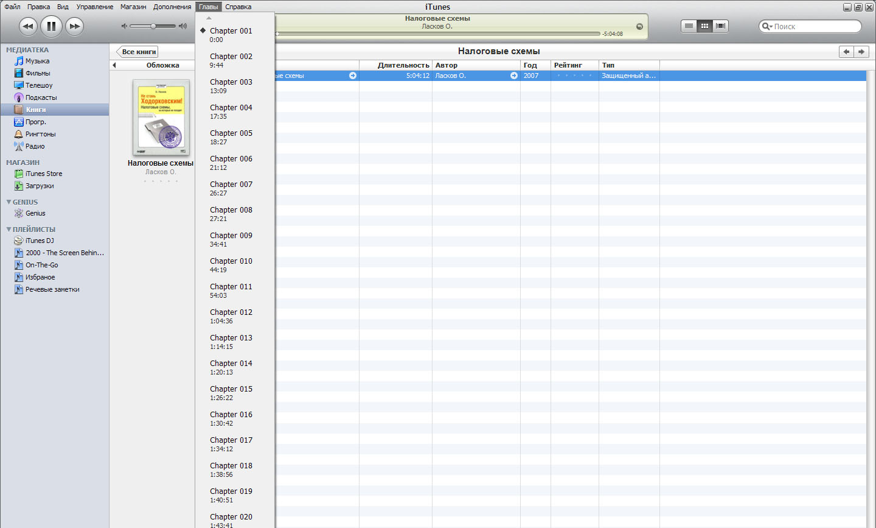Sort by Год column header

click(535, 65)
